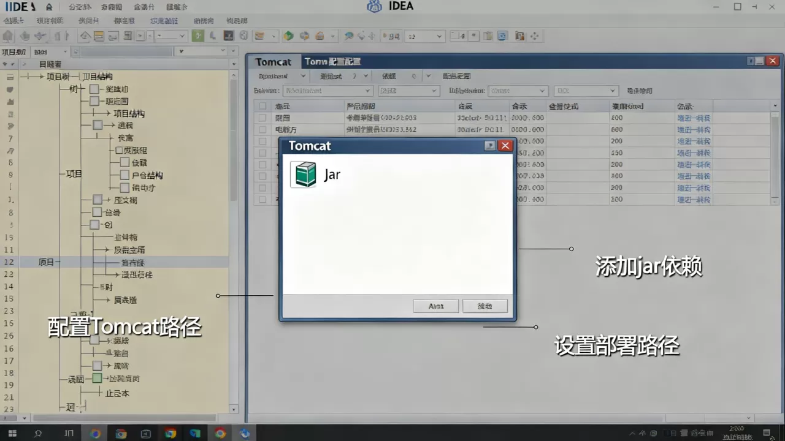Tick the checkbox of the table row showing 400
This screenshot has height=441, width=785.
coord(262,118)
